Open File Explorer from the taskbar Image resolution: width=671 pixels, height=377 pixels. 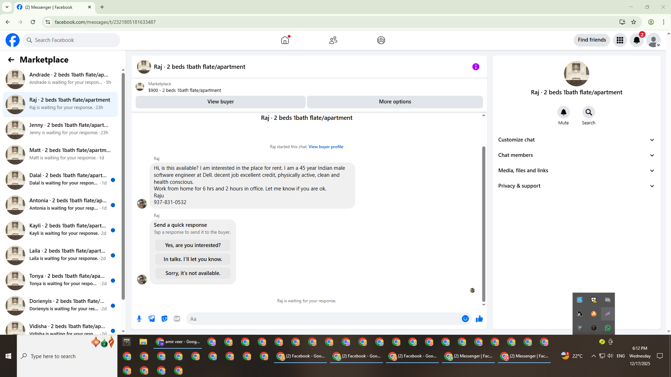(143, 342)
